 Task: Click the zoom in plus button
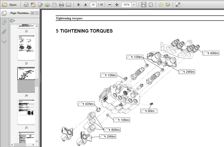click(117, 5)
